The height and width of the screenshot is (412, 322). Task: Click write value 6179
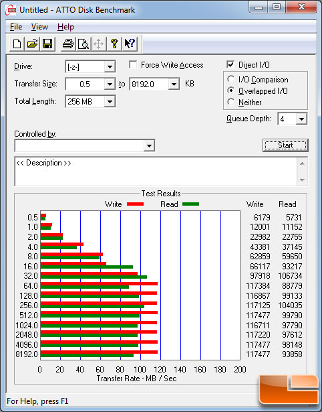[x=262, y=218]
